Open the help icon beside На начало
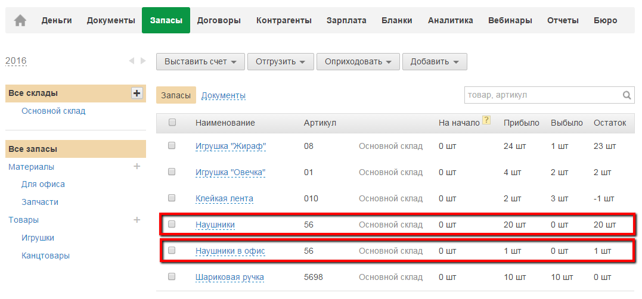 tap(486, 121)
